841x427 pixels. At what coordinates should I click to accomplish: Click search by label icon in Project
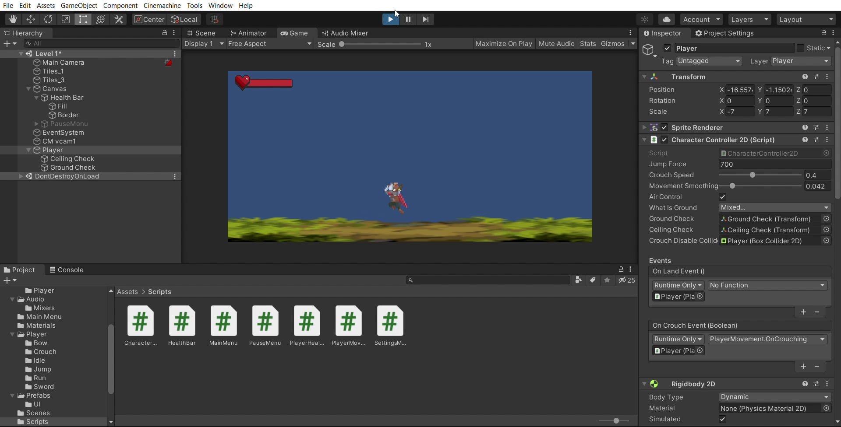click(593, 280)
